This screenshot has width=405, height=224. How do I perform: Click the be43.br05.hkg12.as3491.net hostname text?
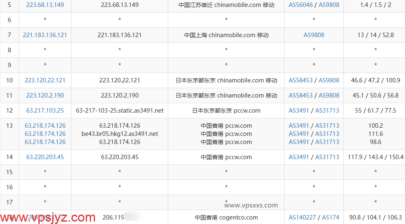pos(120,134)
